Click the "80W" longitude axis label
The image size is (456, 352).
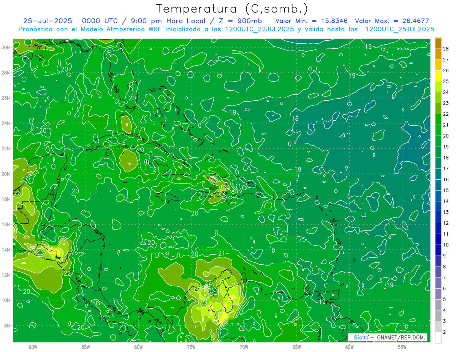[x=138, y=347]
